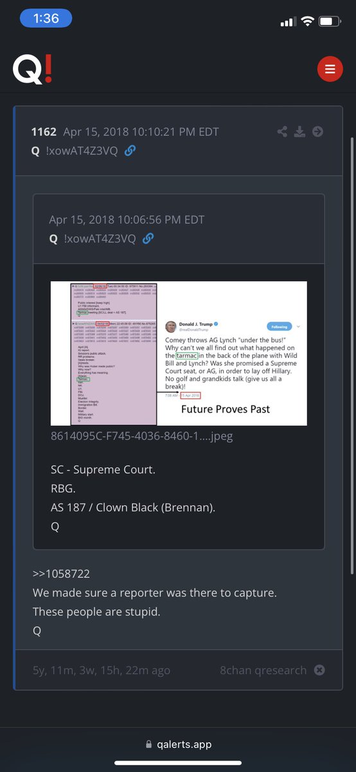This screenshot has width=356, height=772.
Task: Copy the link icon beside the top tripcode
Action: click(130, 151)
